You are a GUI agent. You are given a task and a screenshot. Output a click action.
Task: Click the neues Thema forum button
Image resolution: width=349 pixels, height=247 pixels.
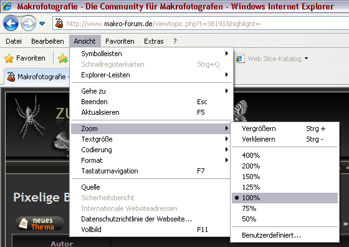pos(40,223)
